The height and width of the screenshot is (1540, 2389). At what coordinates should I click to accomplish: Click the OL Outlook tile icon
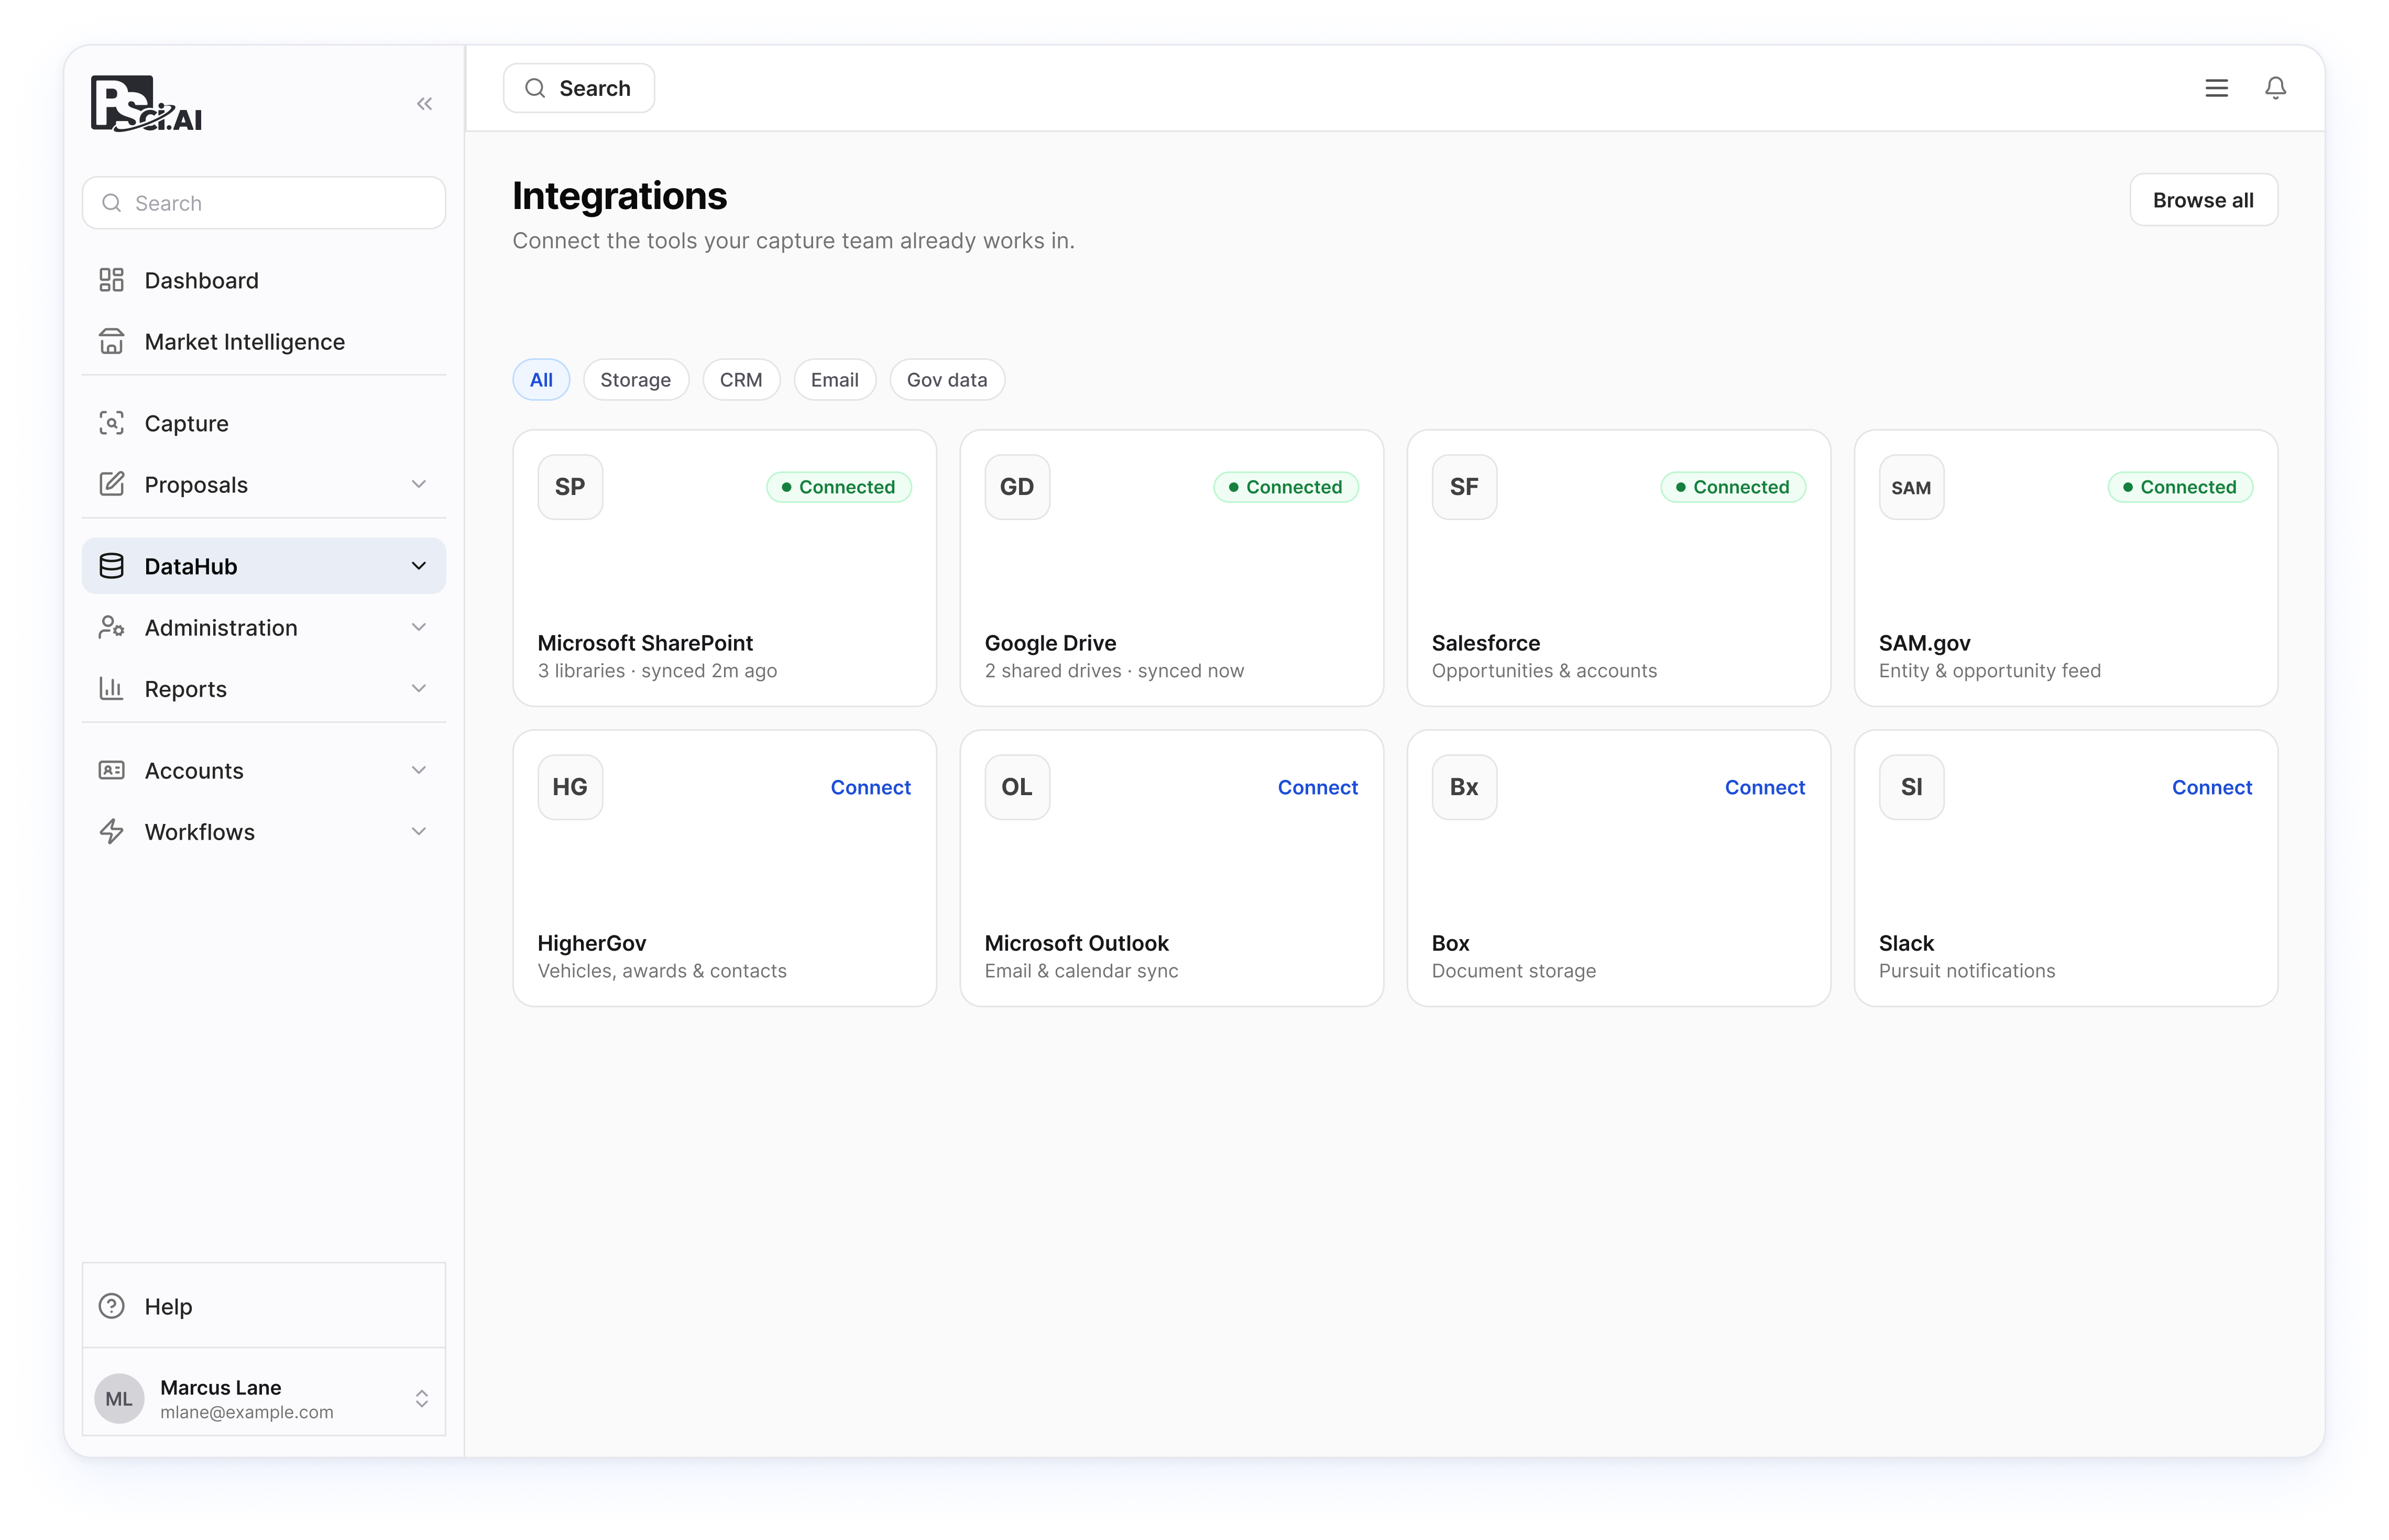tap(1017, 787)
